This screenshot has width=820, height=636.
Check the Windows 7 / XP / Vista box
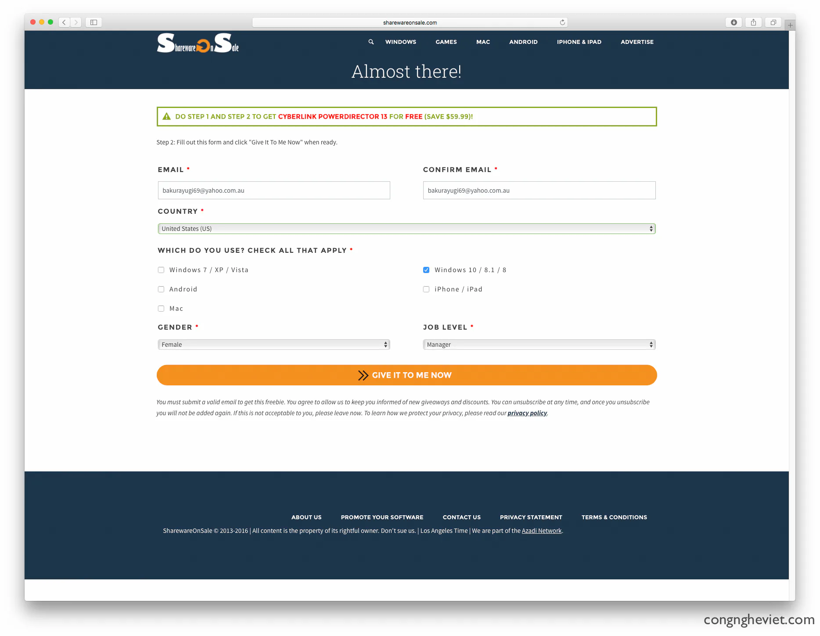(x=161, y=270)
